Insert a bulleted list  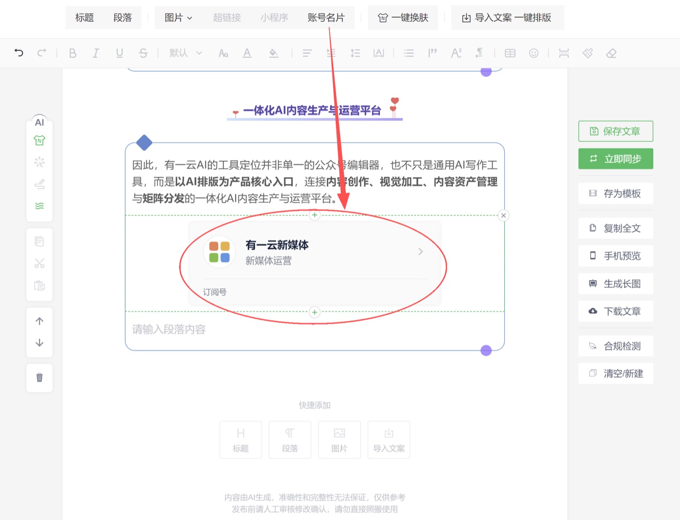pyautogui.click(x=409, y=53)
